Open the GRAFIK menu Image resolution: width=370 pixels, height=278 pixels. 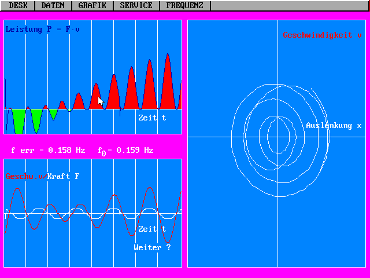92,5
